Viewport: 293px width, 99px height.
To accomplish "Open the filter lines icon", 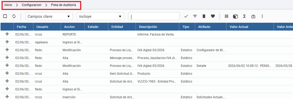I will click(195, 16).
